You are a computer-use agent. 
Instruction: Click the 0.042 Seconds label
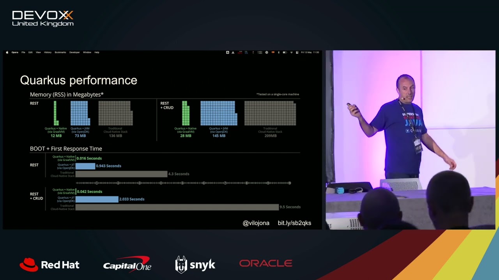(x=89, y=191)
